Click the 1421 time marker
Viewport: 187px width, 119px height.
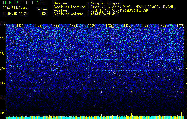(20, 26)
